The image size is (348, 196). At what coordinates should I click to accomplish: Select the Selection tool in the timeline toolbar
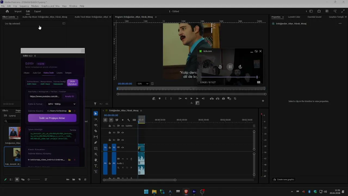96,114
